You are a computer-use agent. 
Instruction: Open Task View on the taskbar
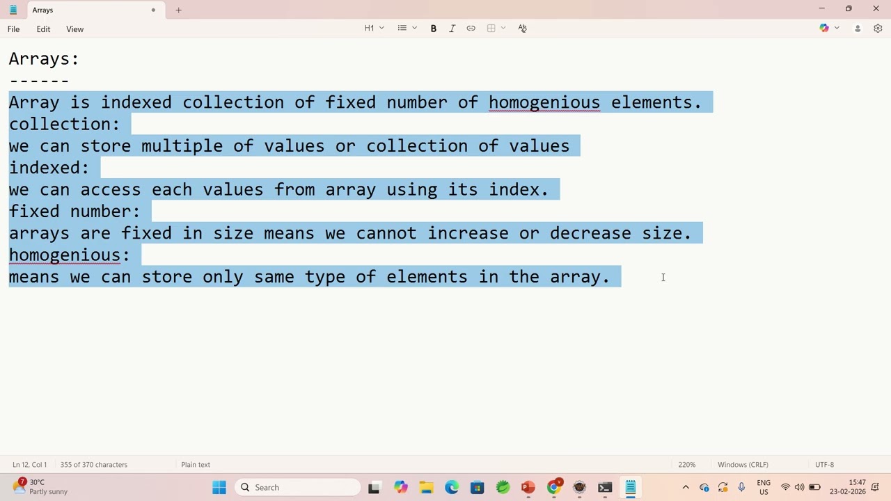pyautogui.click(x=374, y=487)
